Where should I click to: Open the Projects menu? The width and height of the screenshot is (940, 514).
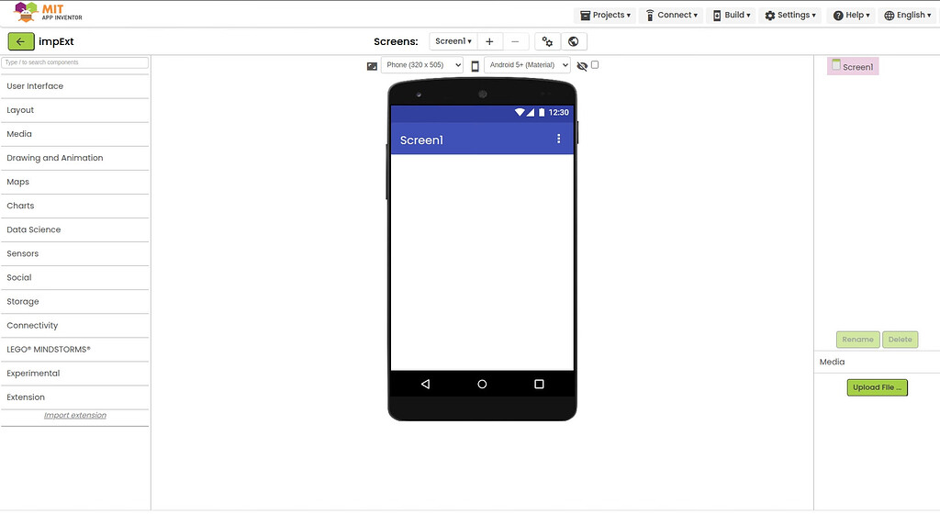pyautogui.click(x=606, y=15)
